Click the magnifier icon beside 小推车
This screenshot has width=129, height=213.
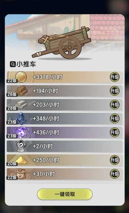point(13,64)
